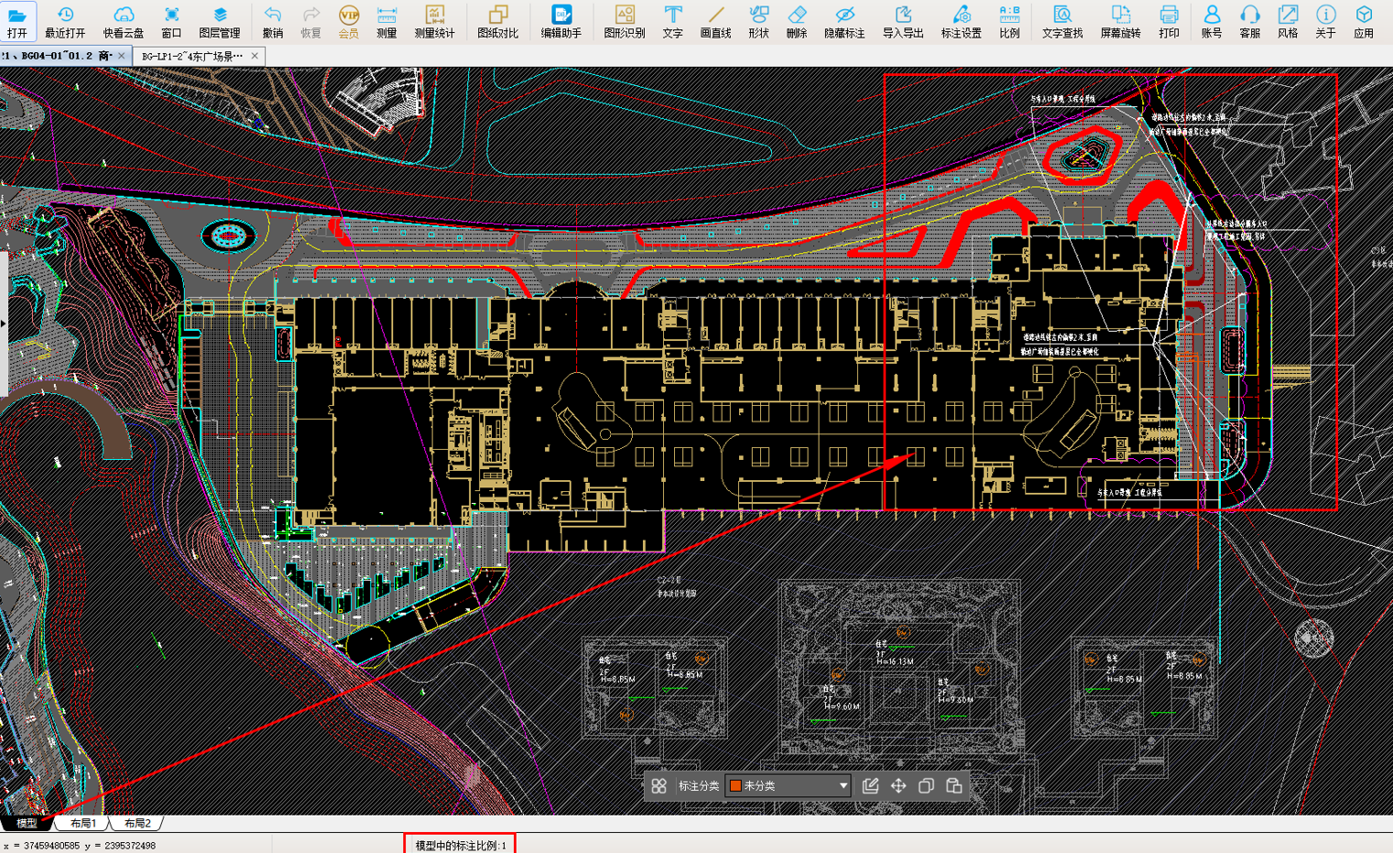The image size is (1393, 853).
Task: Open the 图层管理 layer manager
Action: click(219, 21)
